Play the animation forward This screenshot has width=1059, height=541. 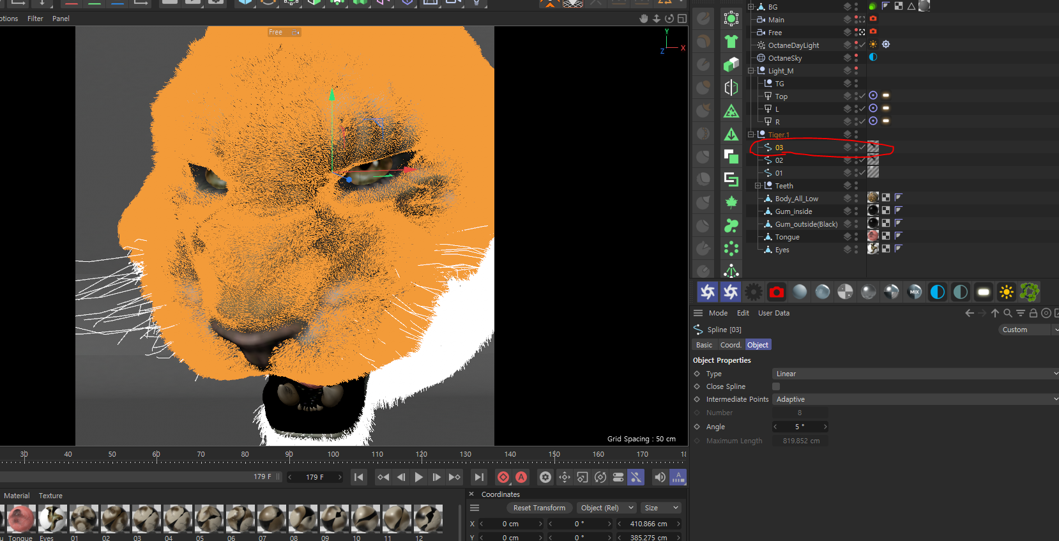(419, 477)
